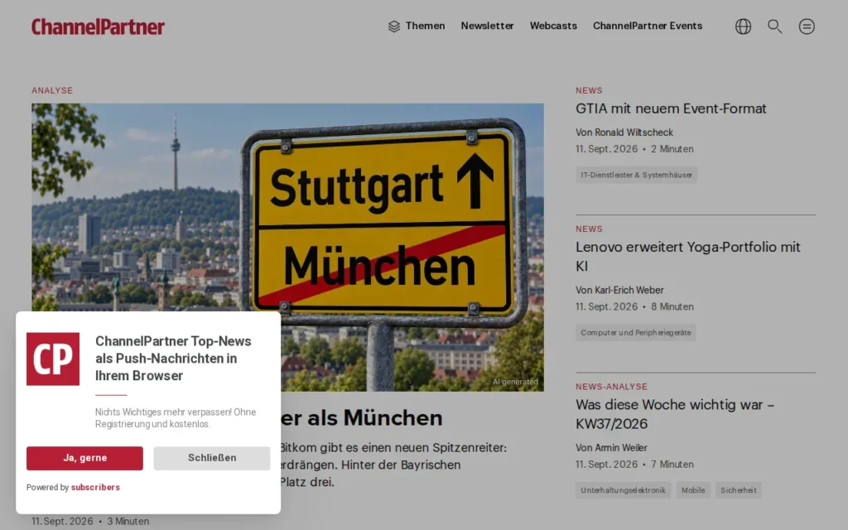Viewport: 848px width, 530px height.
Task: Follow the subscribers link
Action: coord(95,487)
